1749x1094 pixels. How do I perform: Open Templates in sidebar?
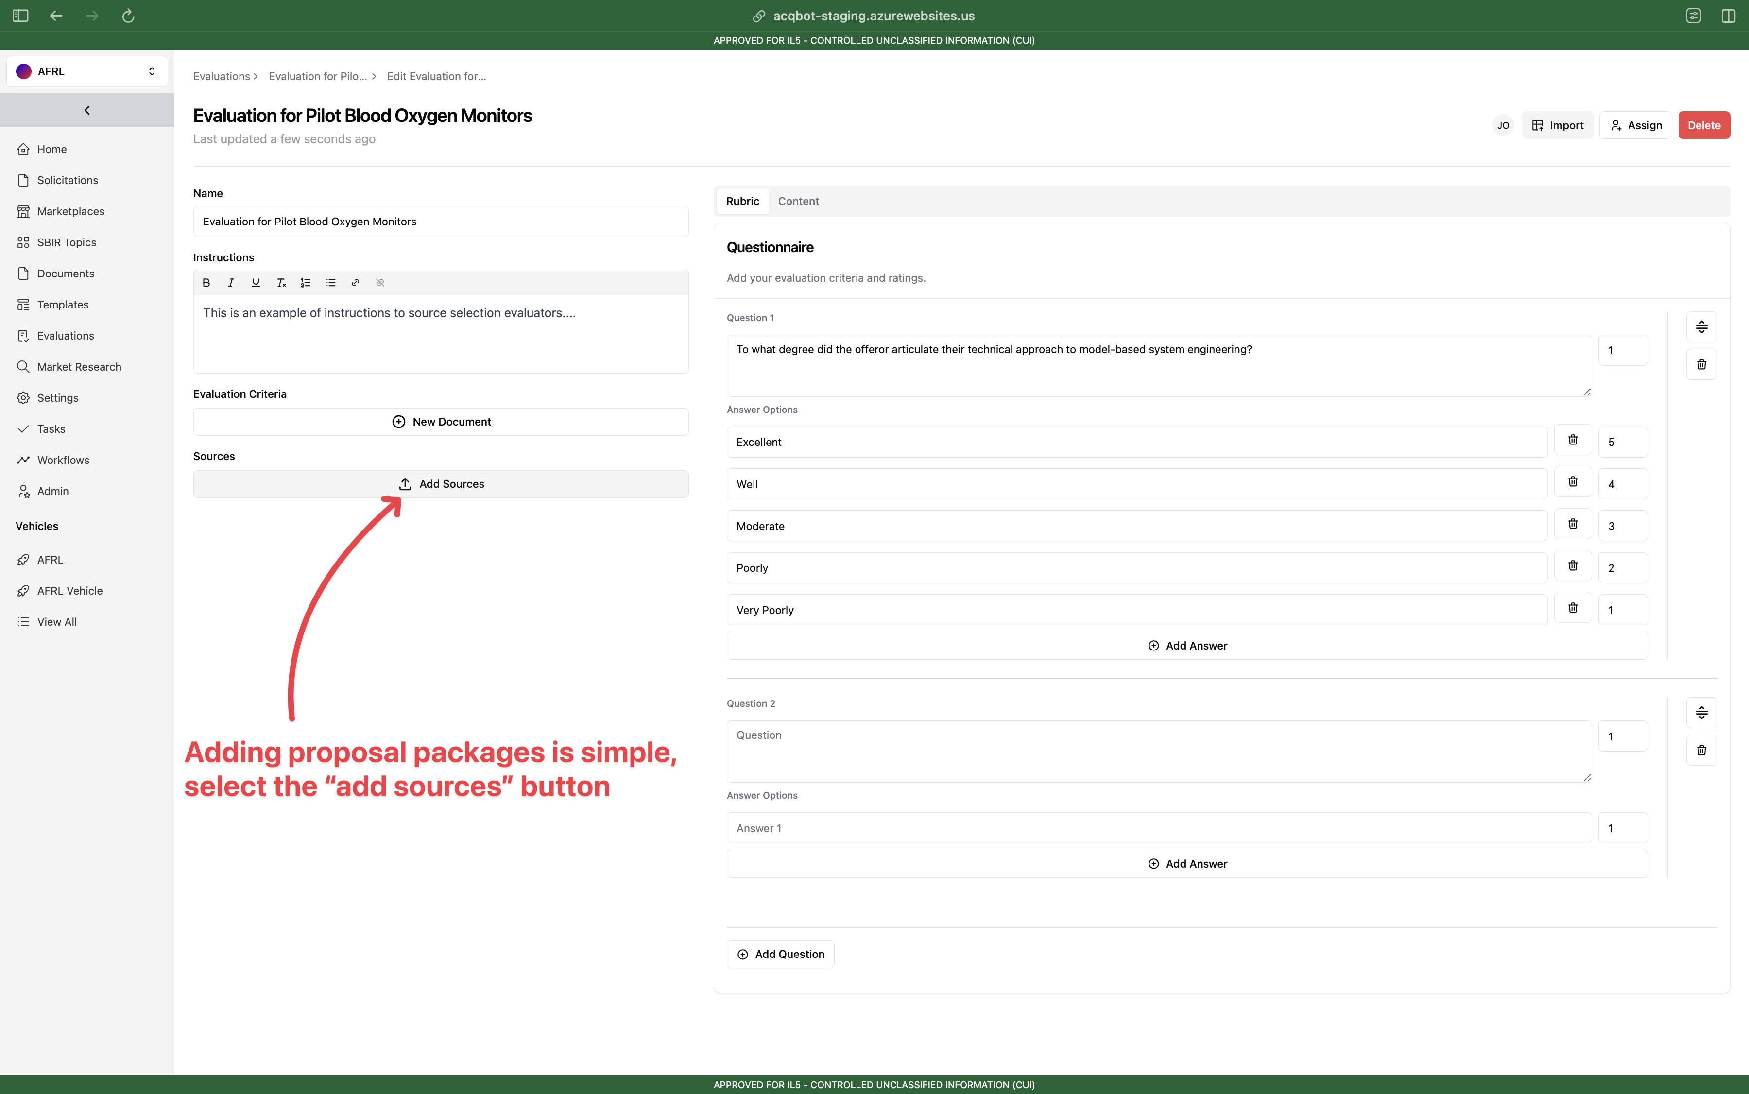(62, 305)
